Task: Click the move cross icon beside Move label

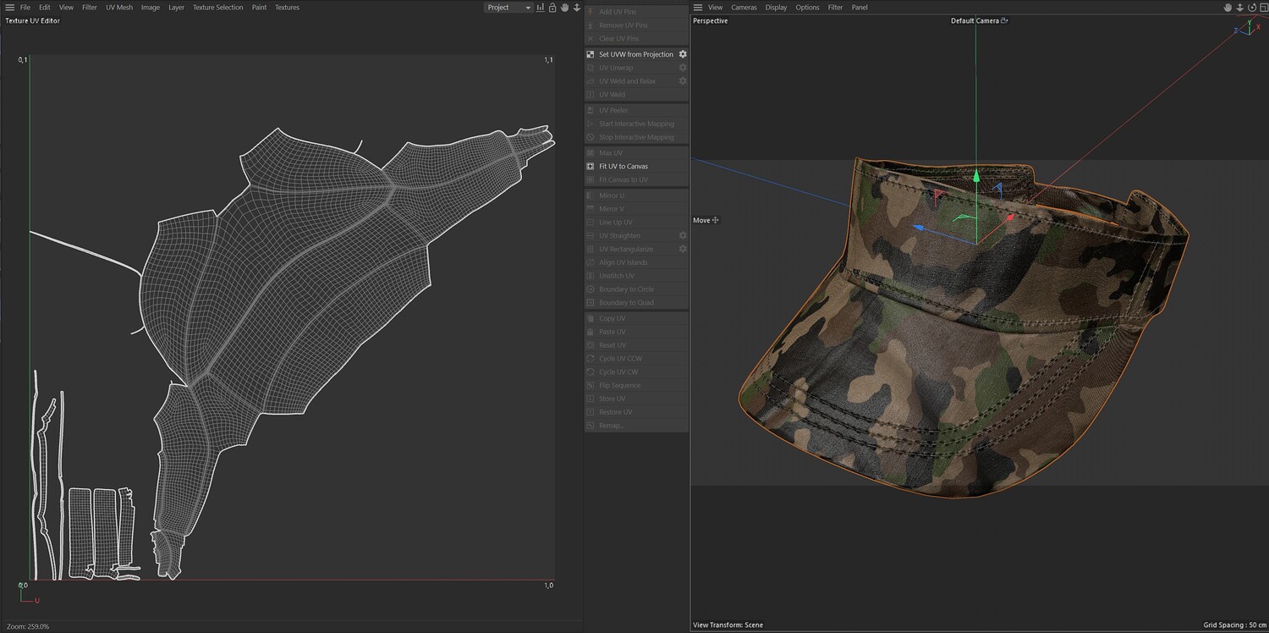Action: 716,220
